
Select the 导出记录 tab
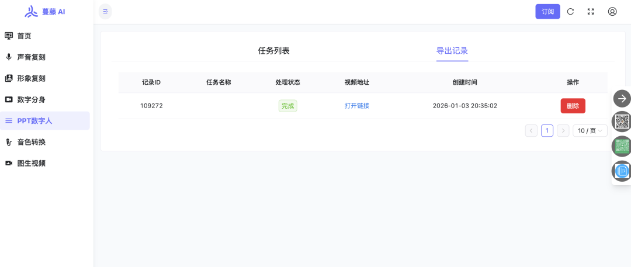click(x=452, y=51)
